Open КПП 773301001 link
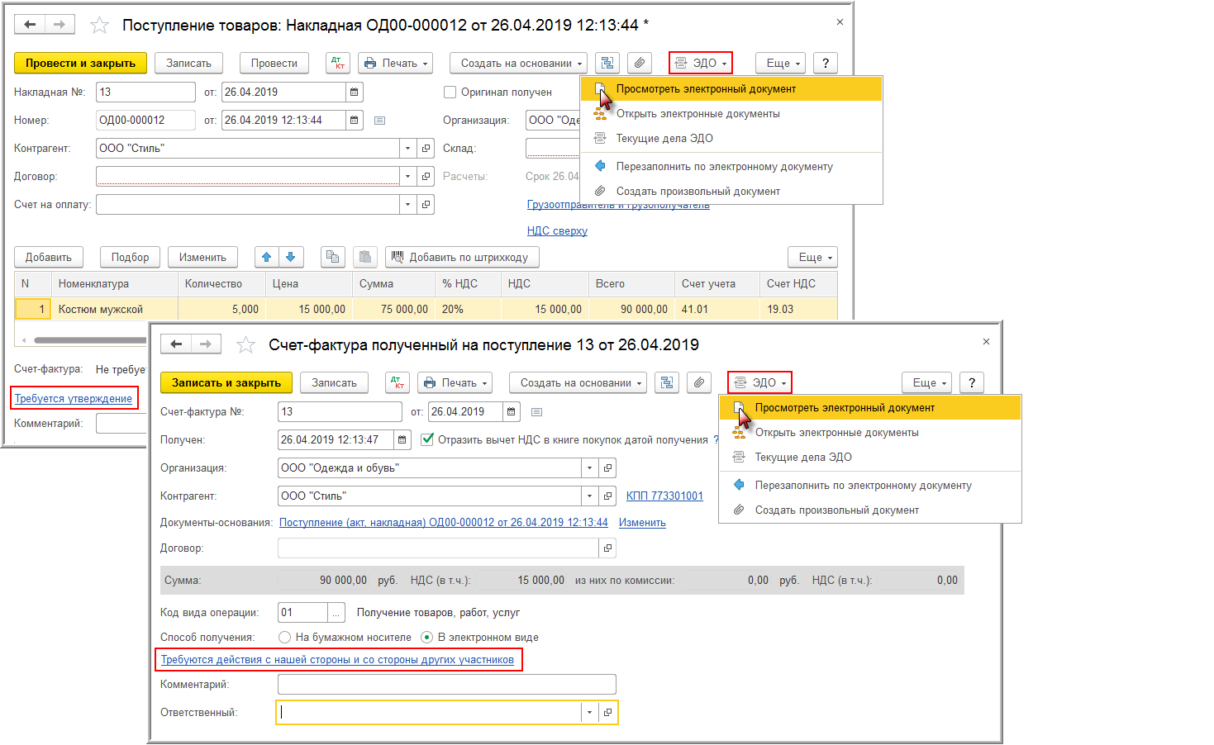The height and width of the screenshot is (745, 1214). click(664, 496)
